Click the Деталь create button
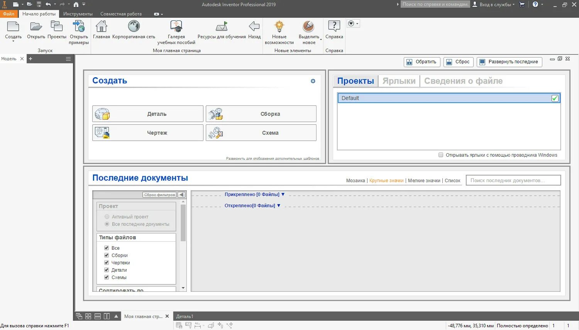The image size is (579, 330). 148,114
